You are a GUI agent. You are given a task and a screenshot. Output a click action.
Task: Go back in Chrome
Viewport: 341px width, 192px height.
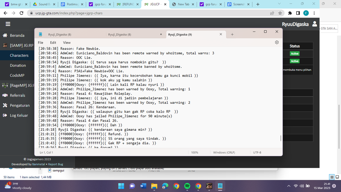pos(5,13)
